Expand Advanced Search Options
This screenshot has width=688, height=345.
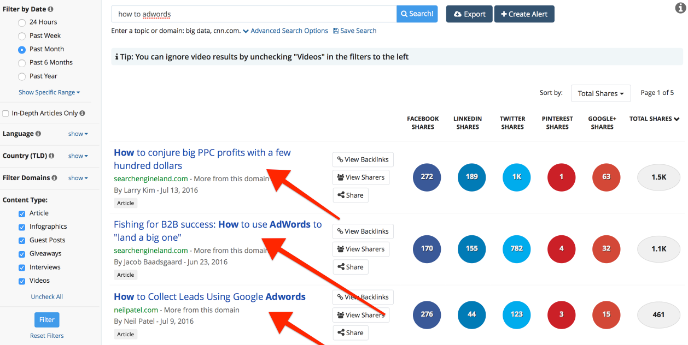pos(285,31)
